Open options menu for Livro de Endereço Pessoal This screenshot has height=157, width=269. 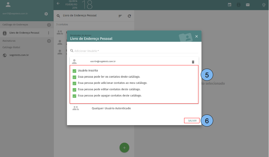click(x=48, y=33)
